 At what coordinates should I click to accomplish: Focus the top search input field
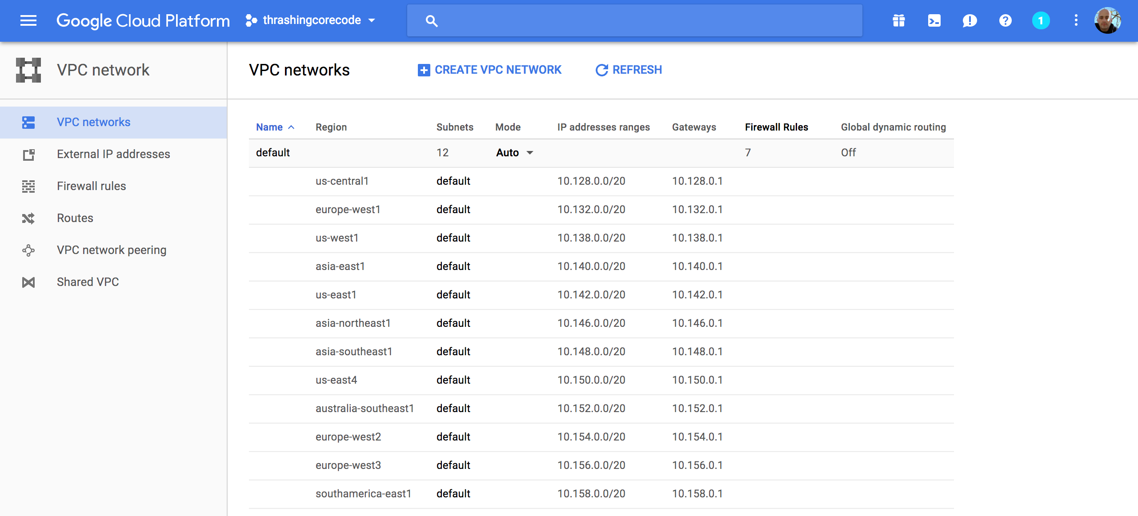tap(635, 20)
